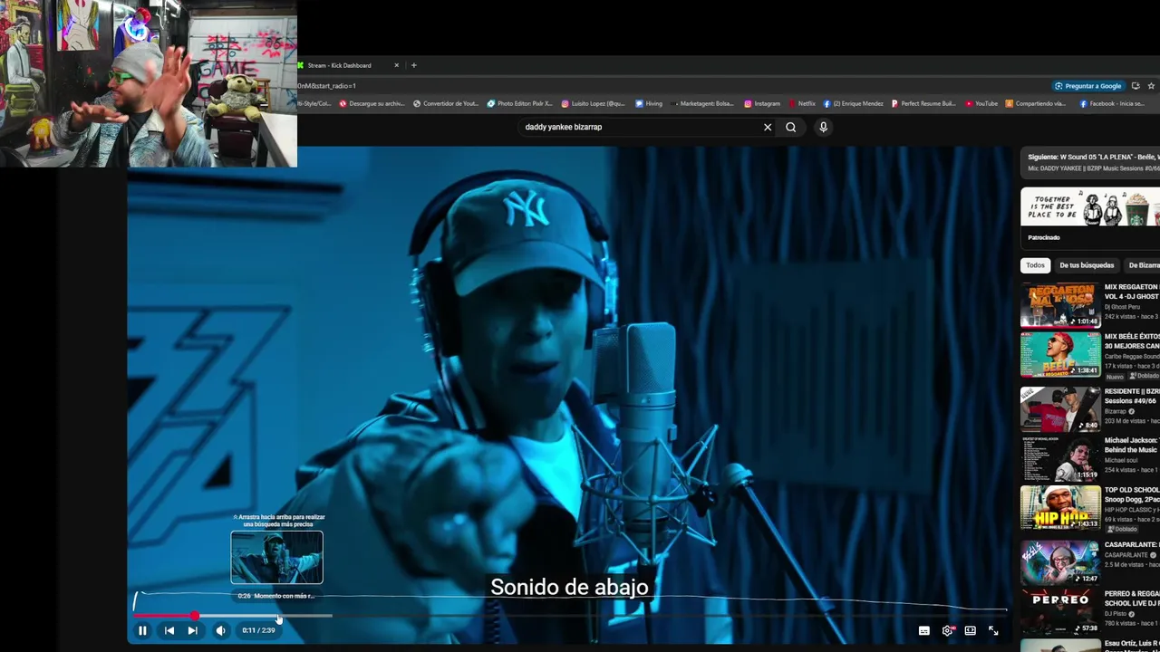Click the Patrocinado label under the ad
The width and height of the screenshot is (1160, 652).
coord(1044,237)
